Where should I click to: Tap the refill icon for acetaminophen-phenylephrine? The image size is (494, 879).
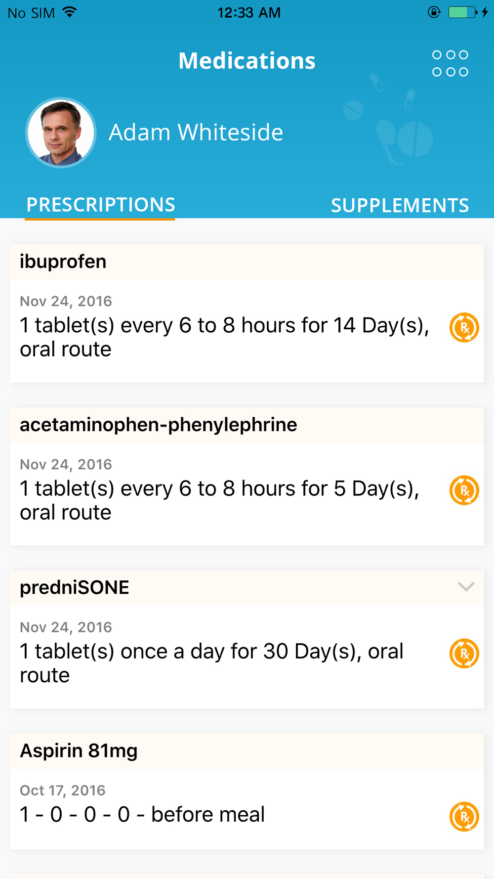click(x=464, y=490)
